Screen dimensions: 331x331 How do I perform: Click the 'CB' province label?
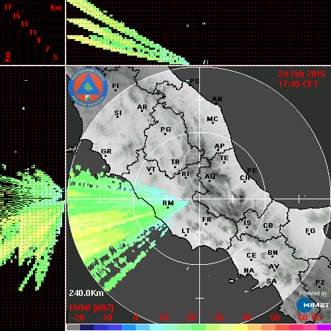point(268,226)
